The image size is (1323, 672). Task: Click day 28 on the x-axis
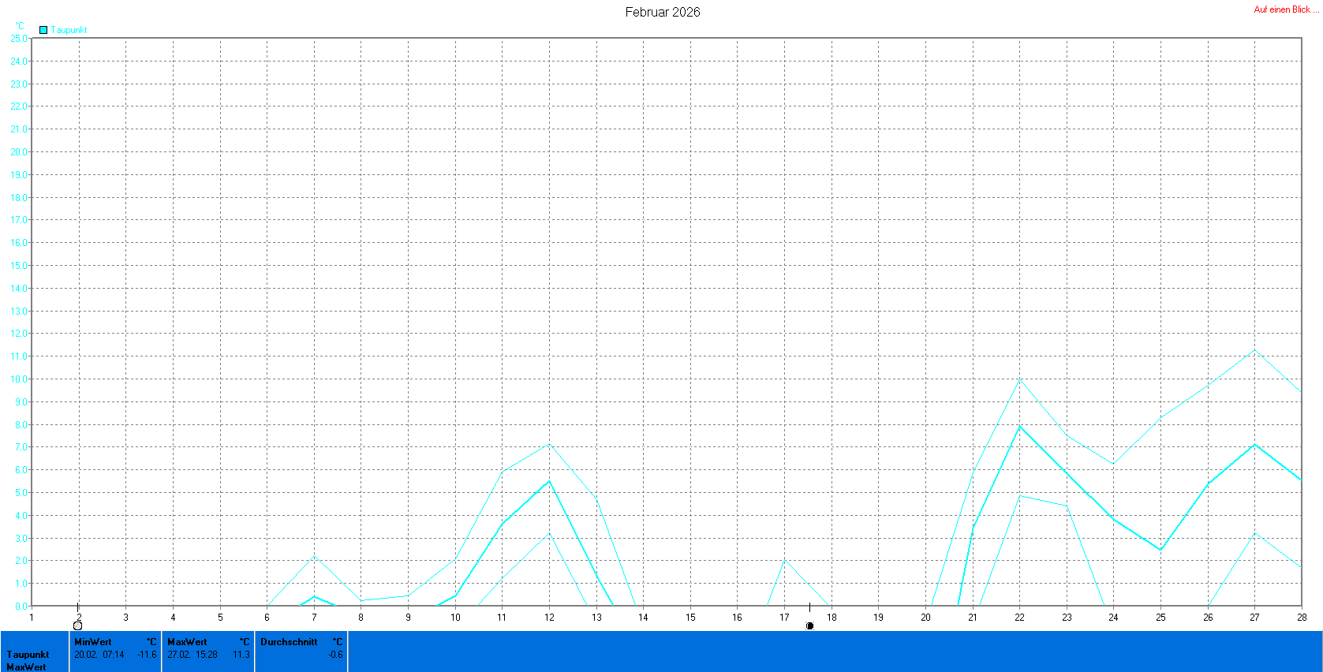(x=1302, y=618)
